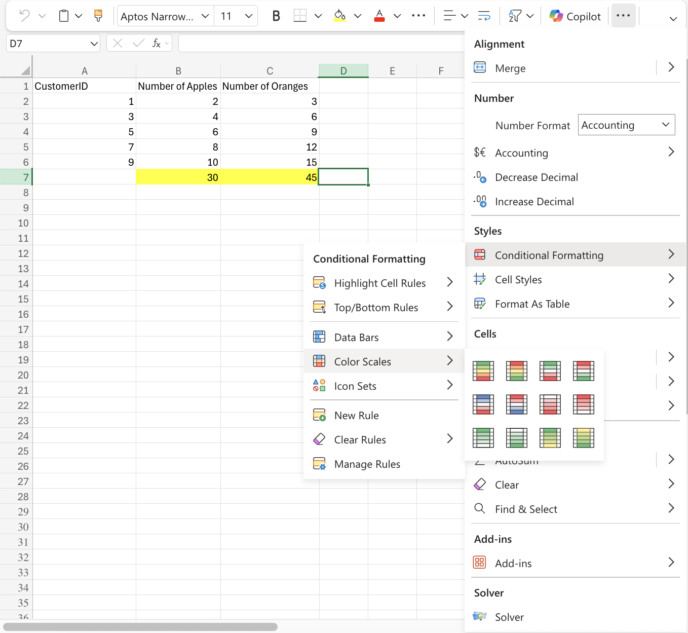The image size is (688, 633).
Task: Increase decimal places
Action: pyautogui.click(x=534, y=202)
